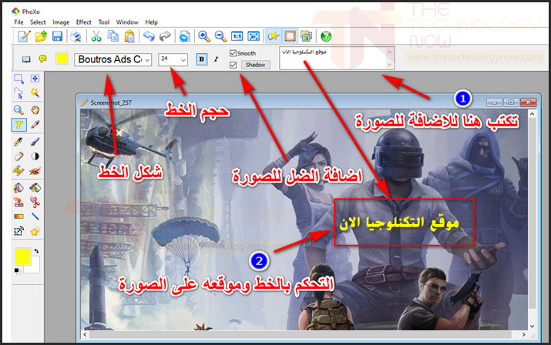The height and width of the screenshot is (345, 551).
Task: Open a file with the folder icon
Action: pyautogui.click(x=41, y=36)
